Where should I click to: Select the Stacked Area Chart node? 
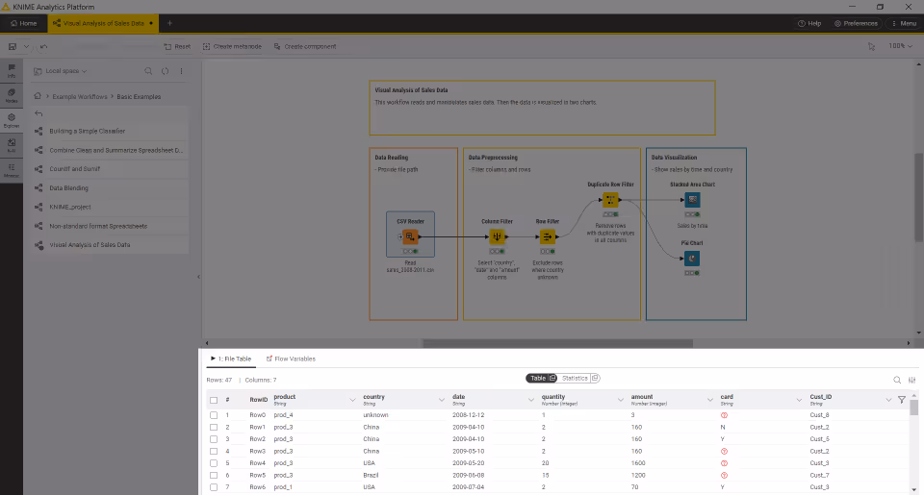tap(691, 200)
